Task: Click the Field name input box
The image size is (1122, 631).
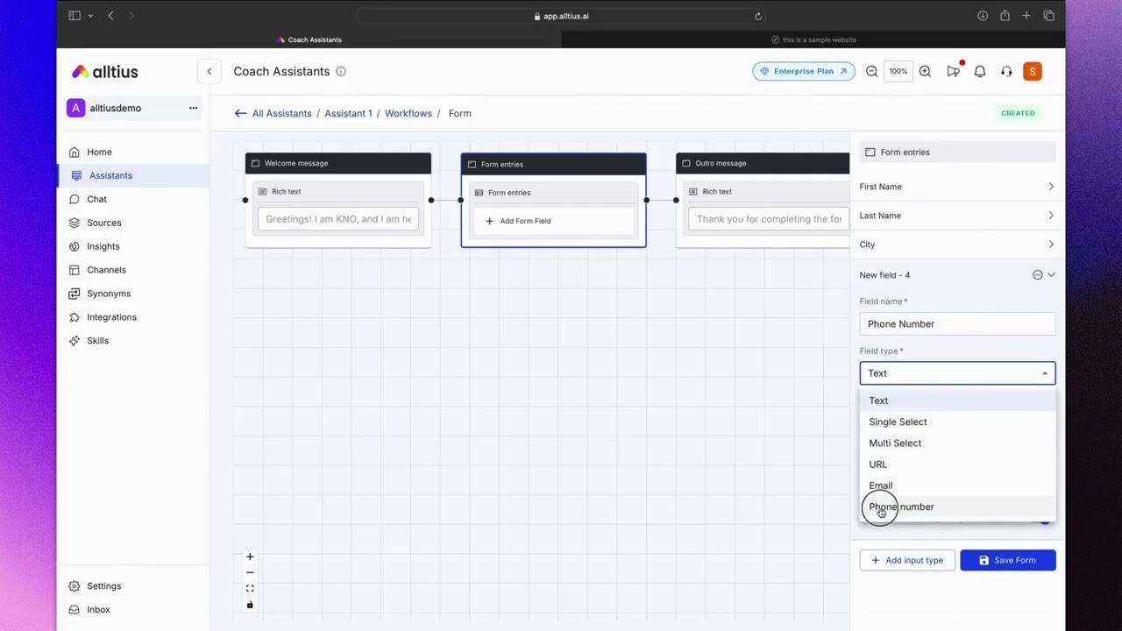Action: 957,324
